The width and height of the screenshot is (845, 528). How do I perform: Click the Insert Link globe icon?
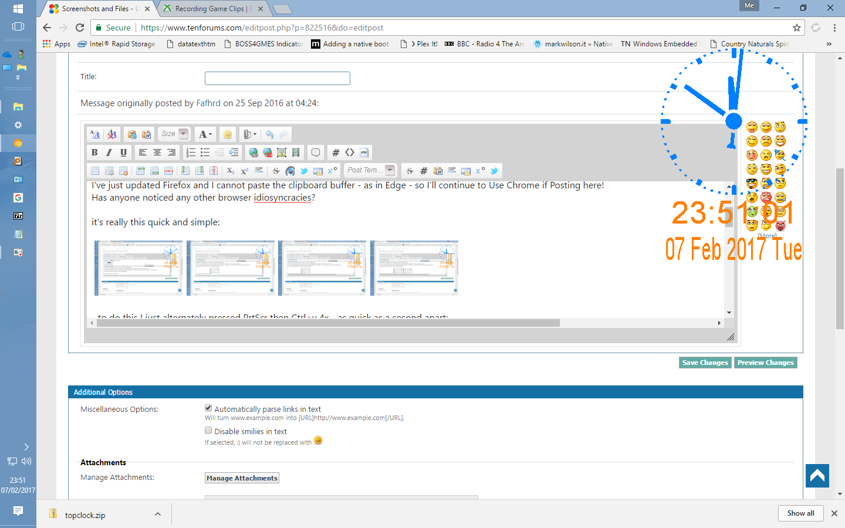[x=253, y=153]
